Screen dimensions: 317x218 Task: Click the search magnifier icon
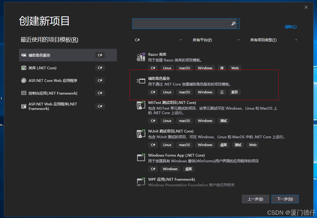[x=233, y=23]
